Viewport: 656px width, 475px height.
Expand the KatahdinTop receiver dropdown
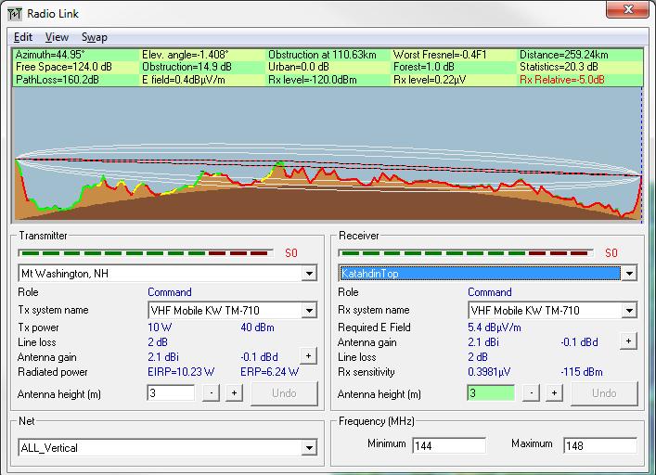coord(629,274)
